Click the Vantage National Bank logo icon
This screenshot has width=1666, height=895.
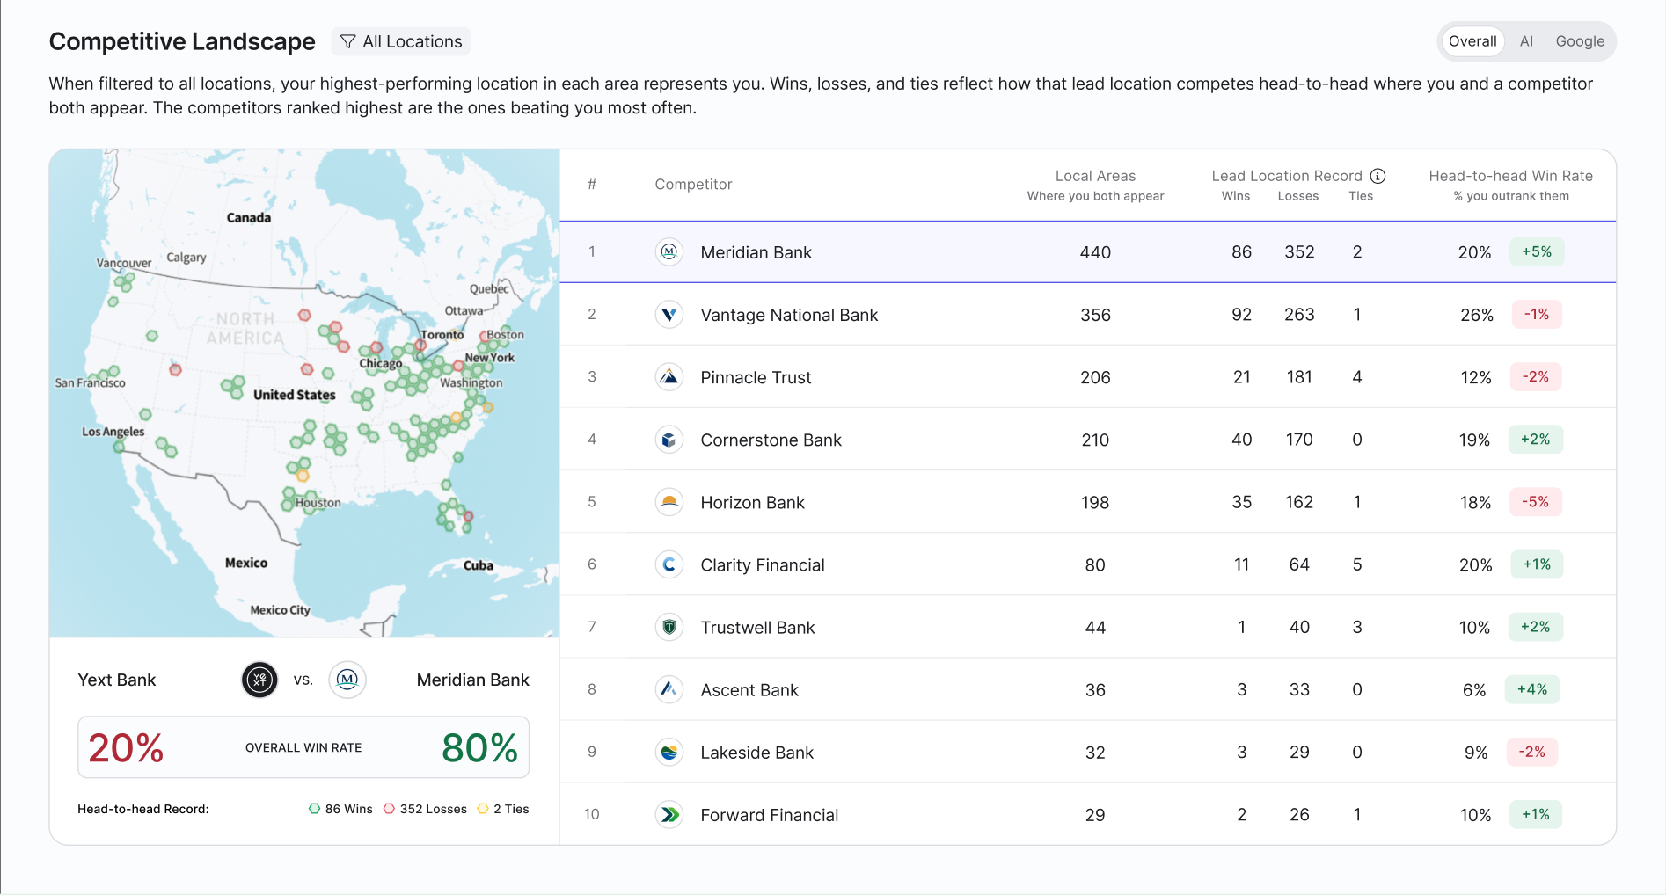[669, 315]
